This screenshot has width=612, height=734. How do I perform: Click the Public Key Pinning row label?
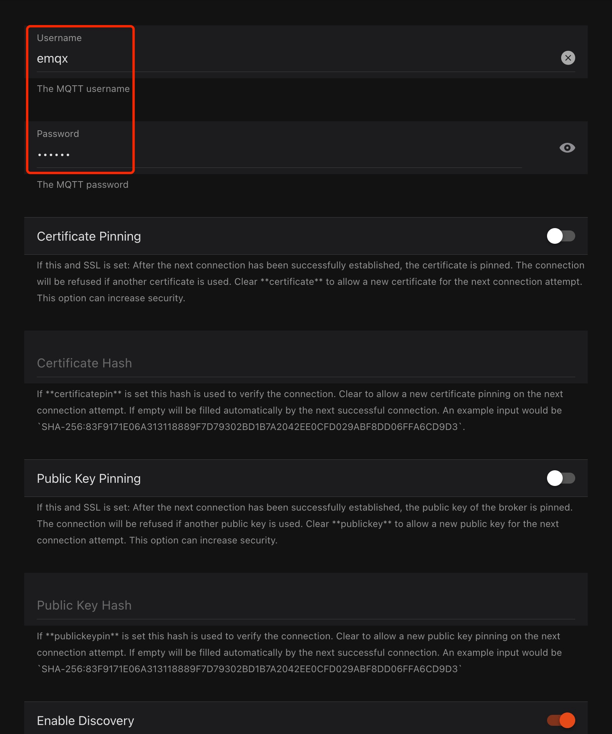click(89, 478)
